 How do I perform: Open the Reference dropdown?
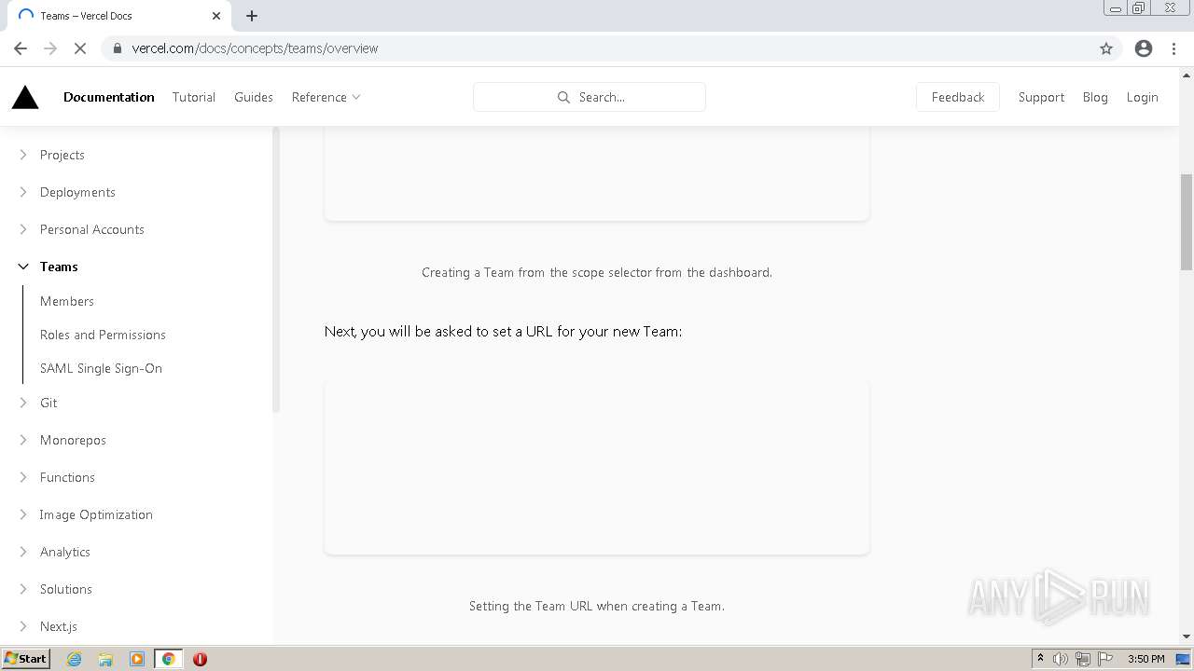click(326, 97)
